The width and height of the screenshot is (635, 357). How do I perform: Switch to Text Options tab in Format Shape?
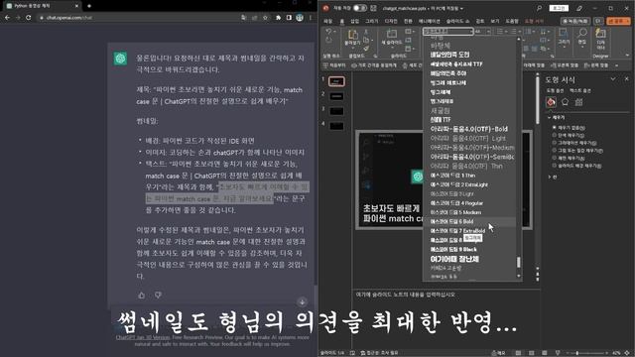[x=579, y=90]
